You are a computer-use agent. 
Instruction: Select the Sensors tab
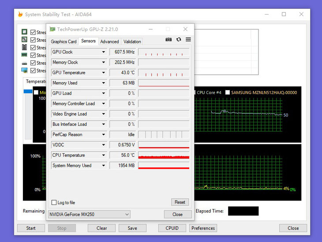88,41
